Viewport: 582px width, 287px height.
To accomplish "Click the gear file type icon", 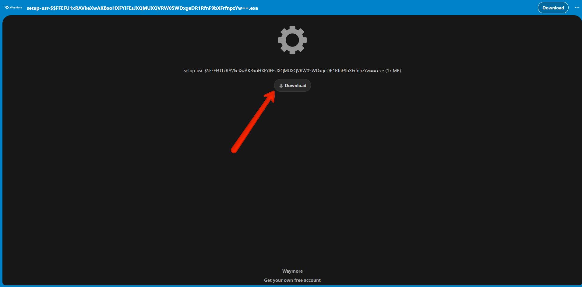I will pyautogui.click(x=292, y=40).
